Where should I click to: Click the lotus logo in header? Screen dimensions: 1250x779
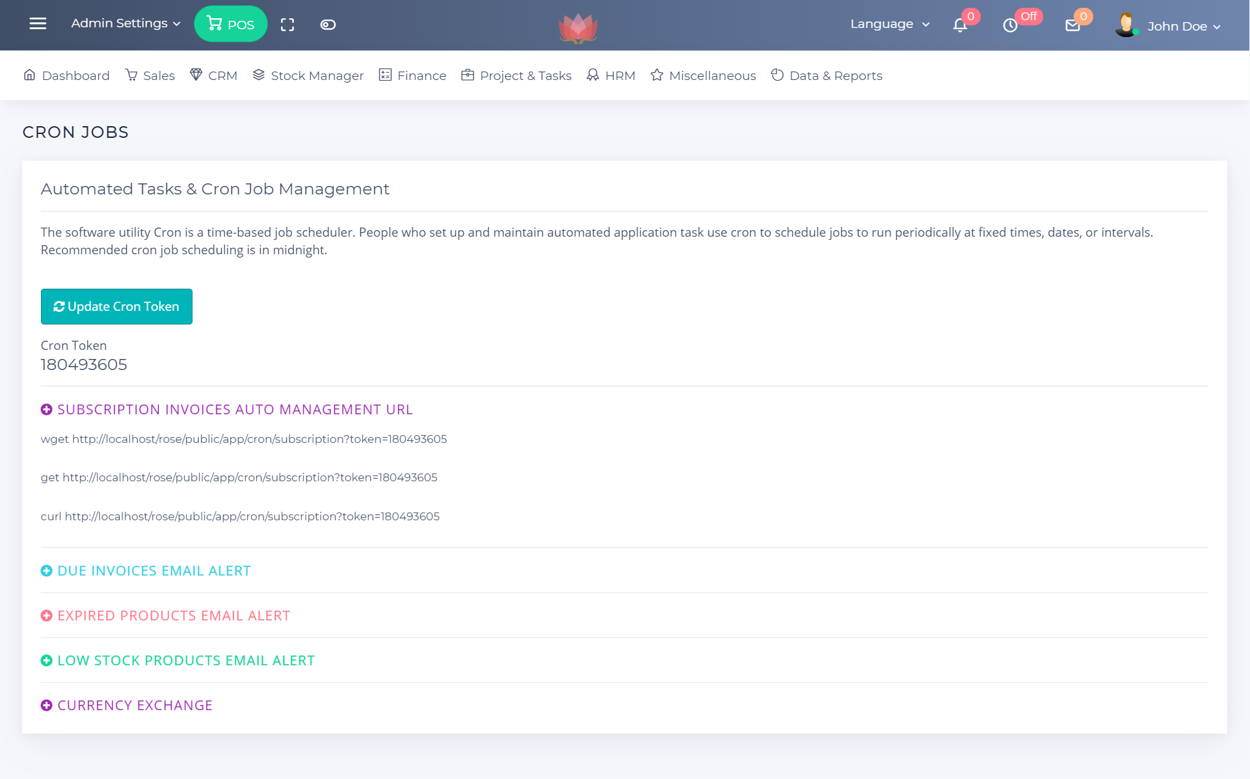[578, 28]
